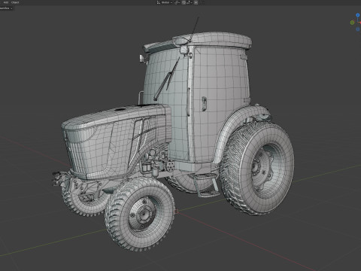Click the green Y axis gizmo ball
361x271 pixels.
point(352,23)
